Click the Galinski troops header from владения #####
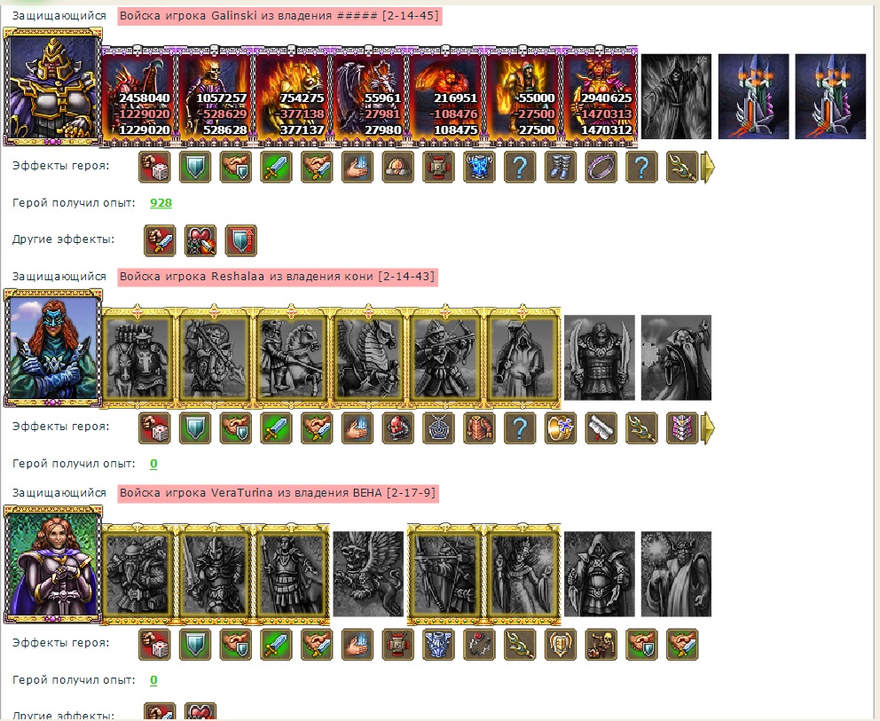The width and height of the screenshot is (880, 721). click(279, 16)
